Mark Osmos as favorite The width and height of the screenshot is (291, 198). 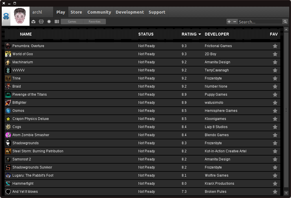point(275,111)
